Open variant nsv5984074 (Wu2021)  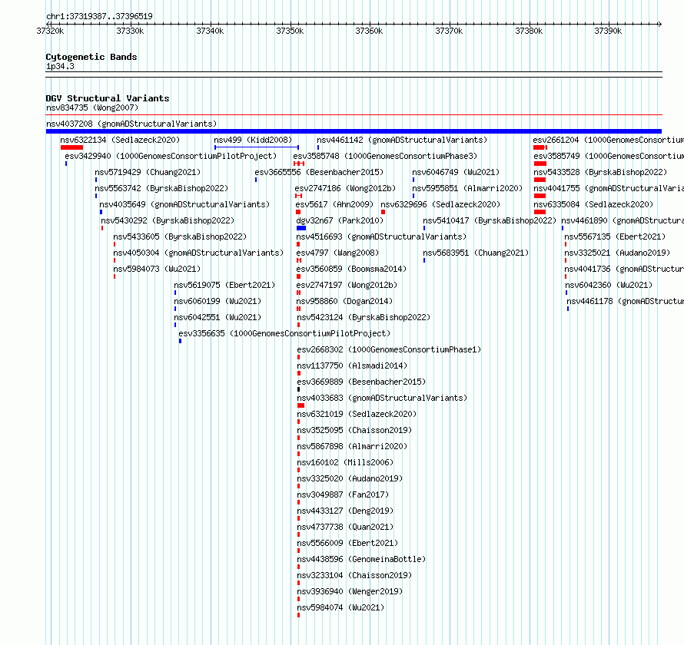(340, 607)
